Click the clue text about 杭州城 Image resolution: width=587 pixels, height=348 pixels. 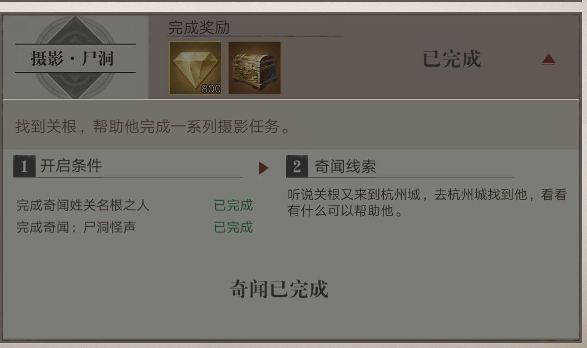427,202
